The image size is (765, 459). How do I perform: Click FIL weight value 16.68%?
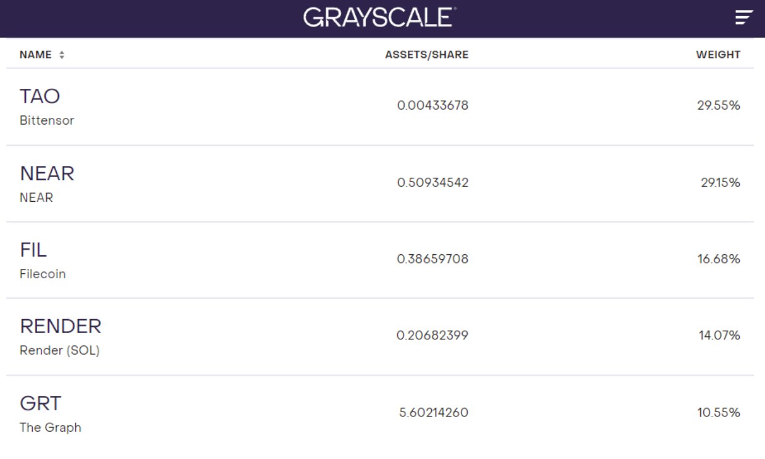(x=719, y=259)
